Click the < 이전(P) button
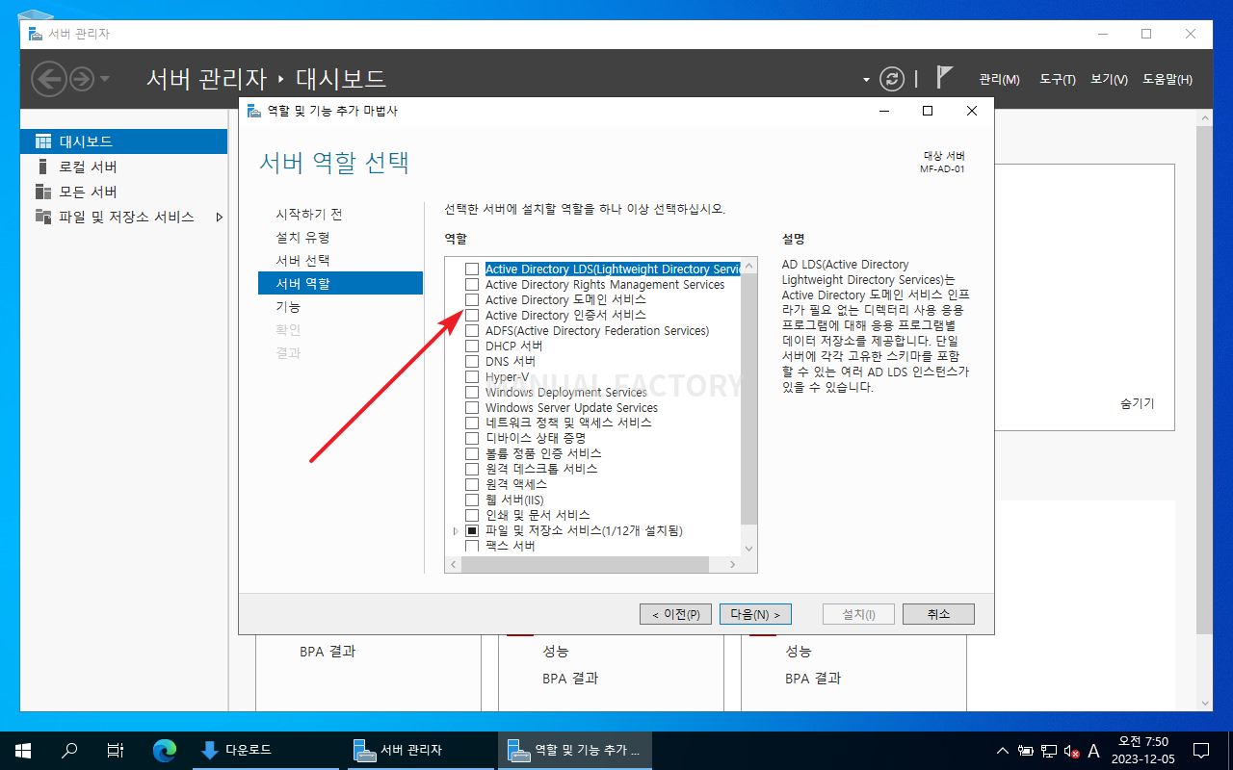1233x770 pixels. tap(675, 614)
